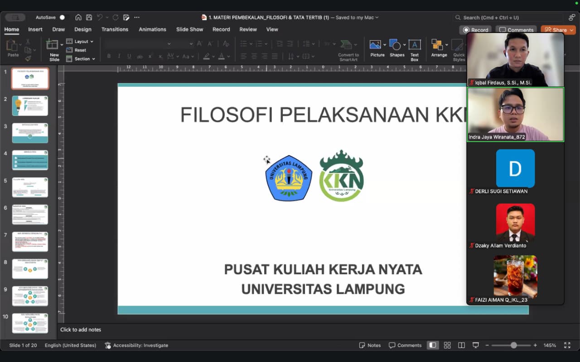Expand the Layout dropdown
Image resolution: width=580 pixels, height=362 pixels.
[x=81, y=41]
